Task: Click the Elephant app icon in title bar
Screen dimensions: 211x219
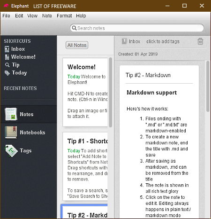Action: (6, 6)
